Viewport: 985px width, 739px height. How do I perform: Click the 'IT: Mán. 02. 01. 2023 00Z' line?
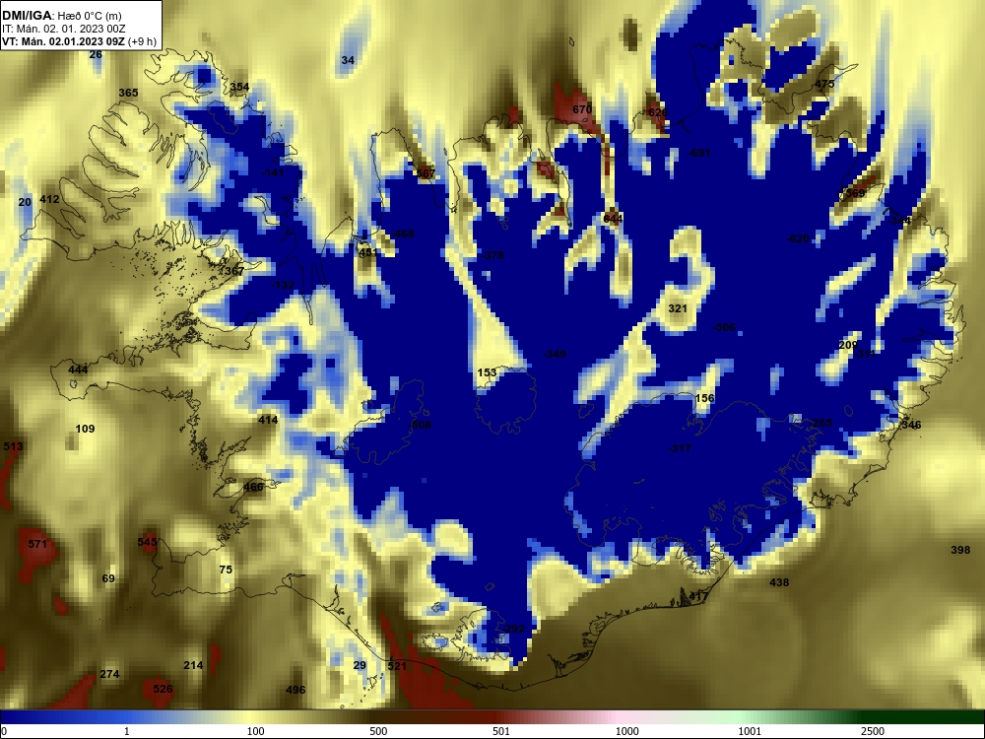point(64,29)
